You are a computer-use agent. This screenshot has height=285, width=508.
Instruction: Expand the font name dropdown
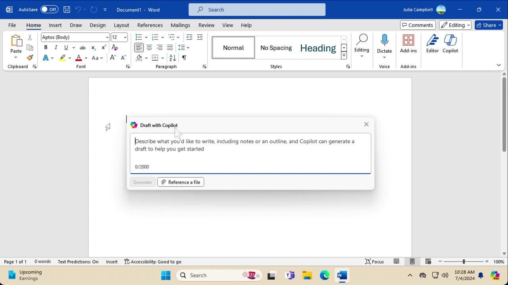107,37
